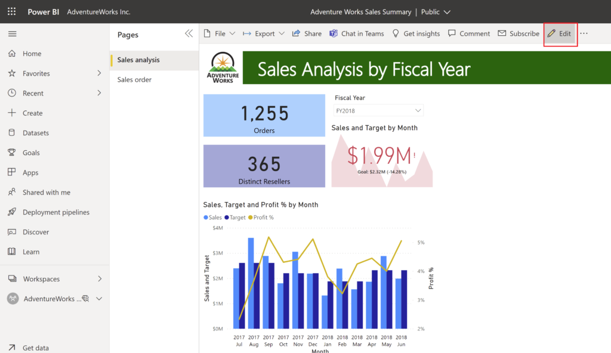The image size is (611, 353).
Task: Click the Comment speech bubble icon
Action: [452, 33]
